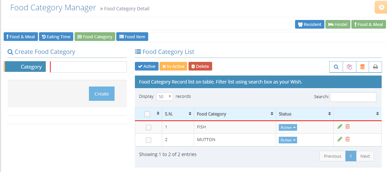
Task: Delete MUTTON row with trash icon
Action: click(x=347, y=139)
